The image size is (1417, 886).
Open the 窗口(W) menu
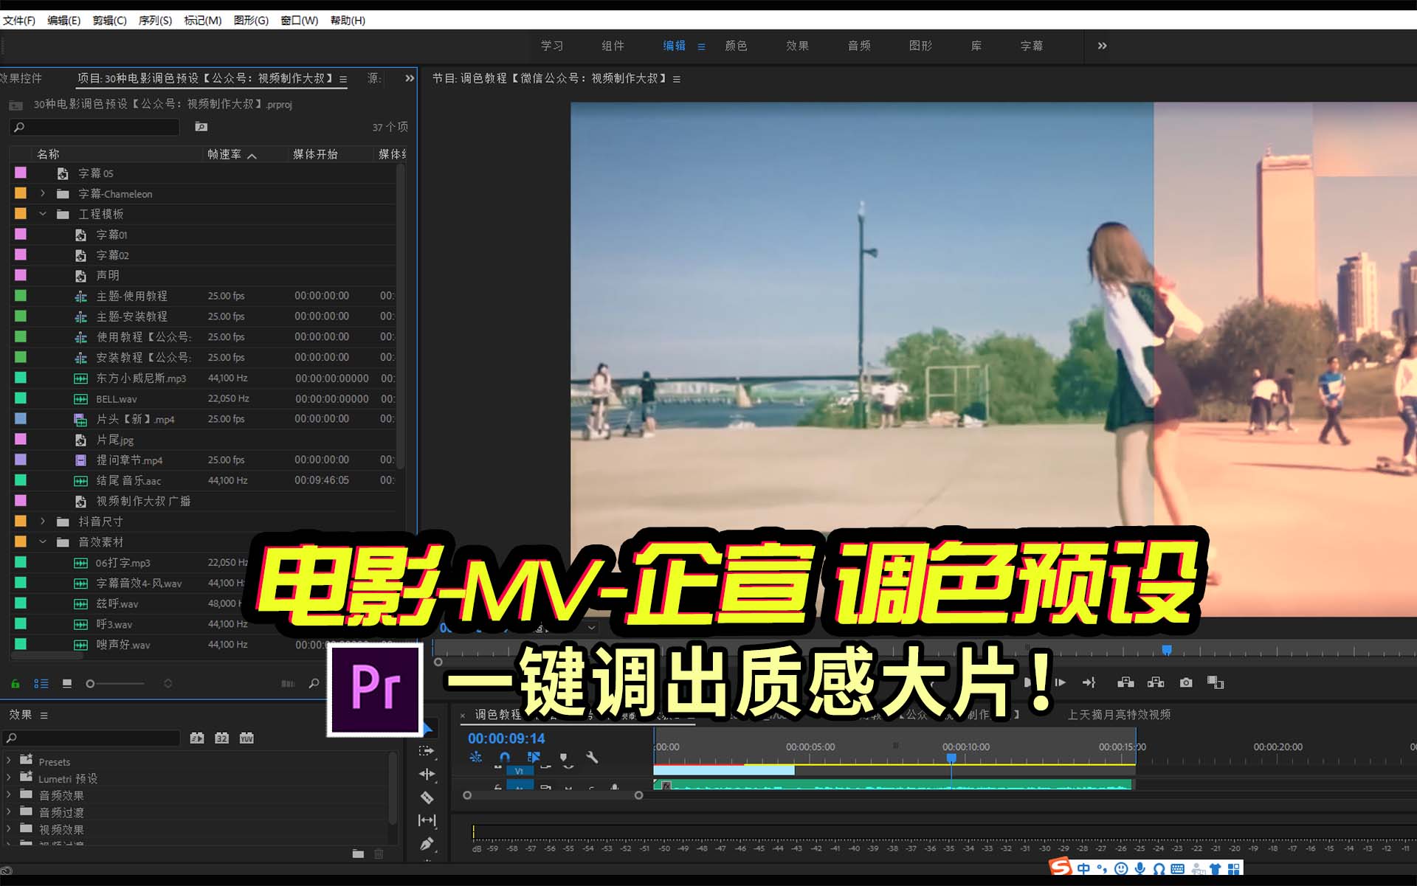click(299, 20)
